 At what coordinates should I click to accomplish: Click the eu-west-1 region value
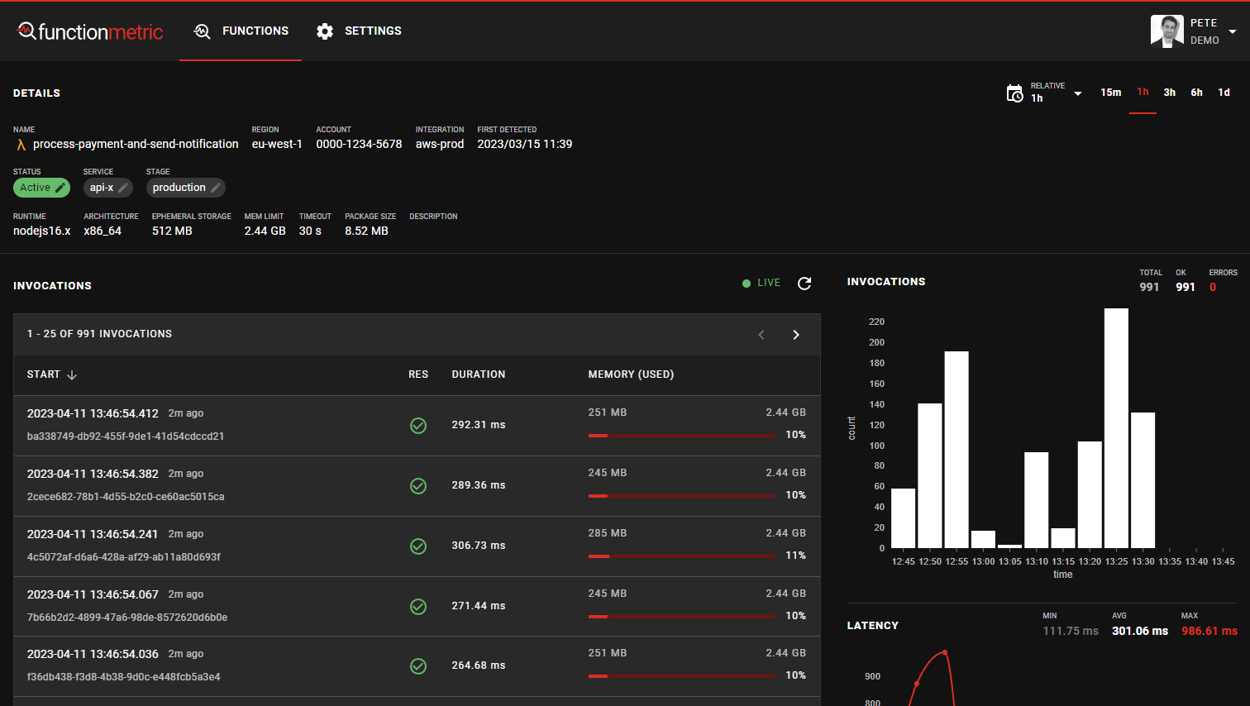point(277,144)
